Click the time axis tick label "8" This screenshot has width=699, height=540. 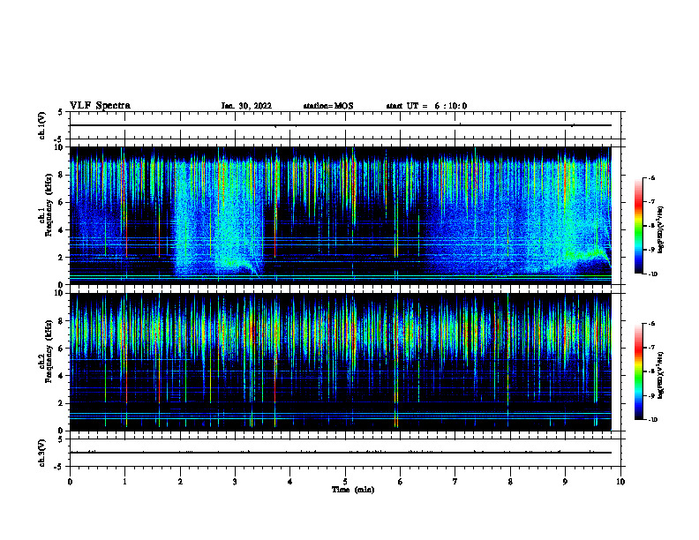(510, 482)
